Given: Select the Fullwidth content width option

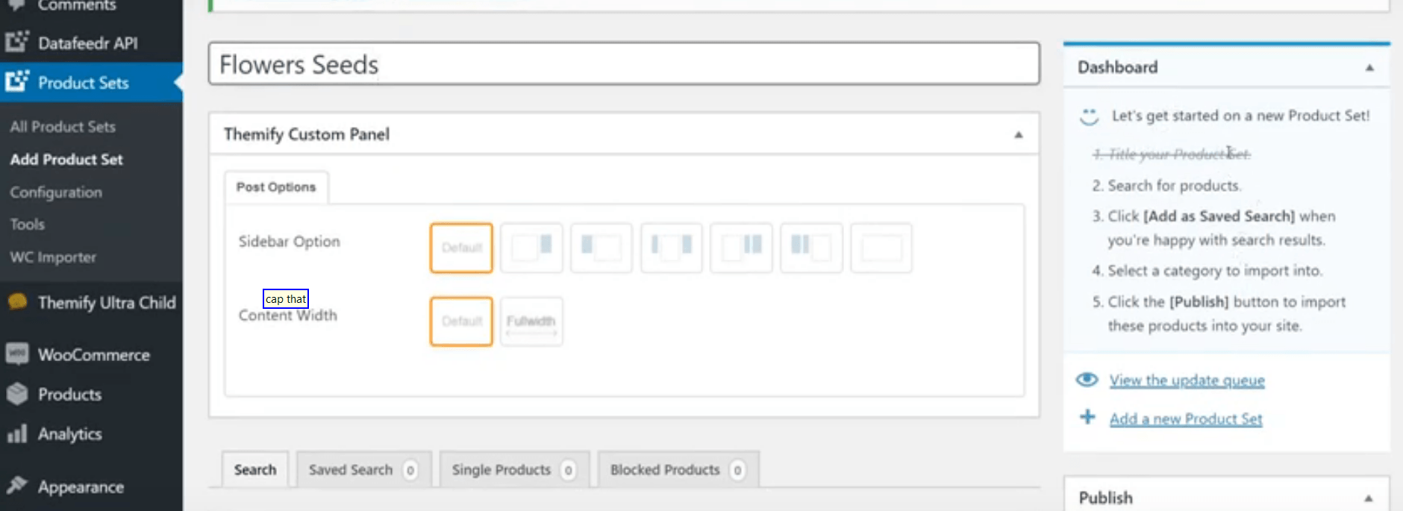Looking at the screenshot, I should [x=531, y=322].
